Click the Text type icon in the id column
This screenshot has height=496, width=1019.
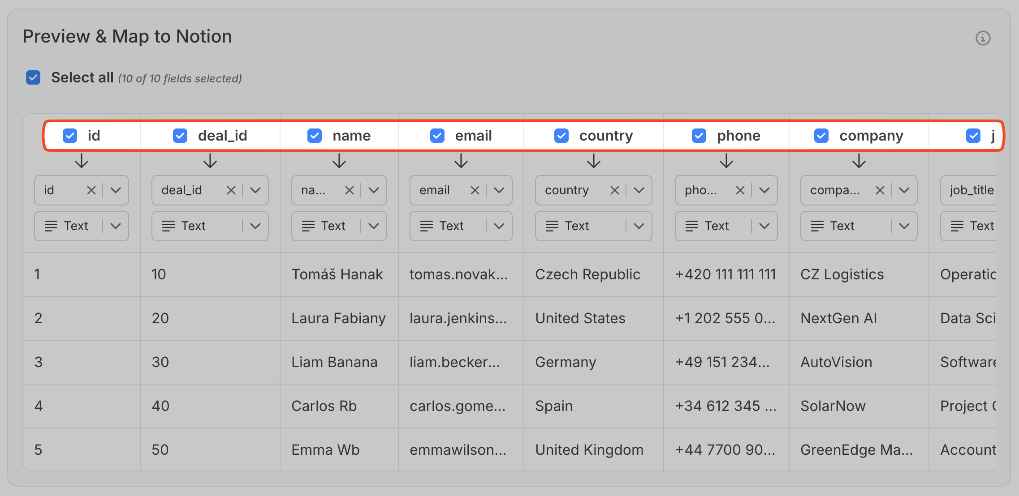(51, 226)
